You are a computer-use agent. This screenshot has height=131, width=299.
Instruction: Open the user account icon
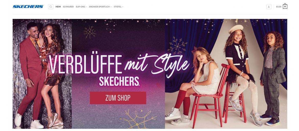(x=269, y=7)
